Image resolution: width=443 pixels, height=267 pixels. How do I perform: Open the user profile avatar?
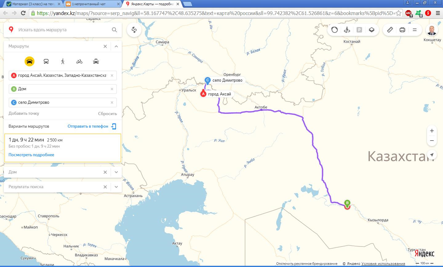click(432, 30)
